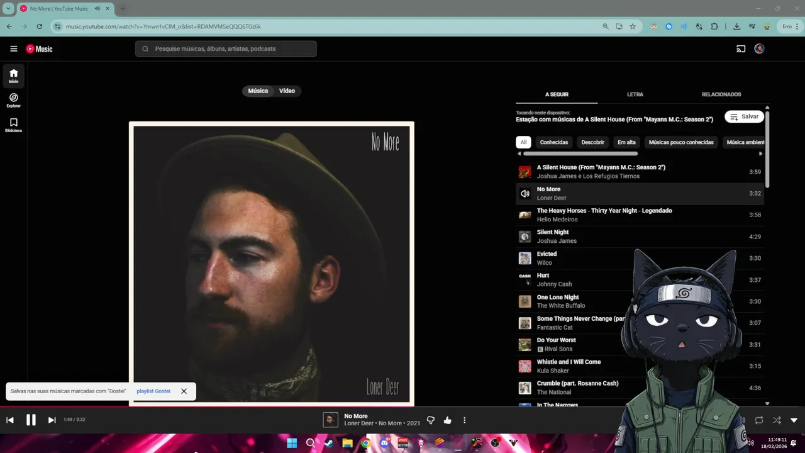
Task: Click the browser back button
Action: (x=9, y=26)
